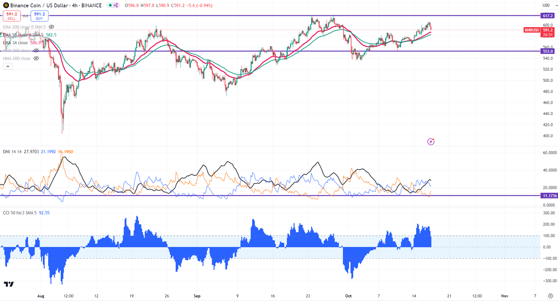Click the DMI ADX value 27.9703
558x301 pixels.
pos(31,151)
